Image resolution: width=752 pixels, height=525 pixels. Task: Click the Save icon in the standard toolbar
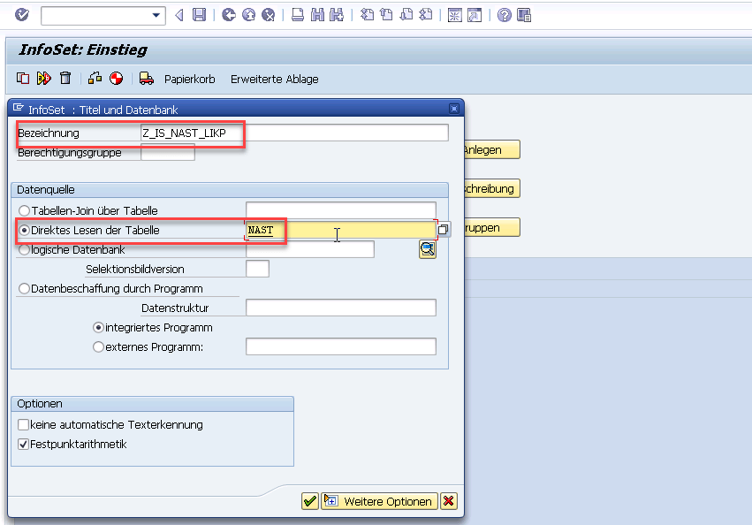coord(199,14)
